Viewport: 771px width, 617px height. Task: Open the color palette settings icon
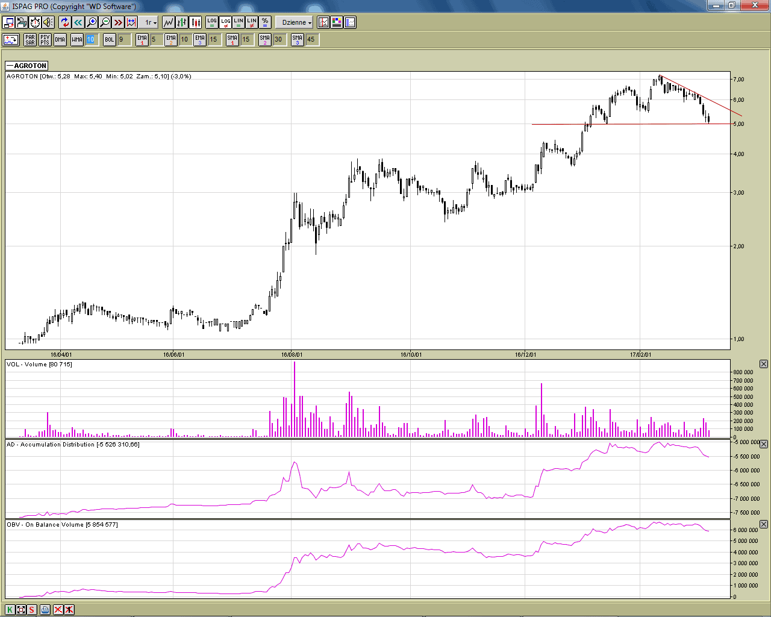coord(337,22)
